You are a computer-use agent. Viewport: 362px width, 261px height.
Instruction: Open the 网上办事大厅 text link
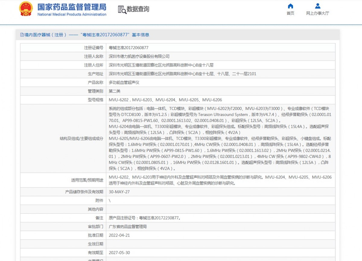click(x=317, y=13)
